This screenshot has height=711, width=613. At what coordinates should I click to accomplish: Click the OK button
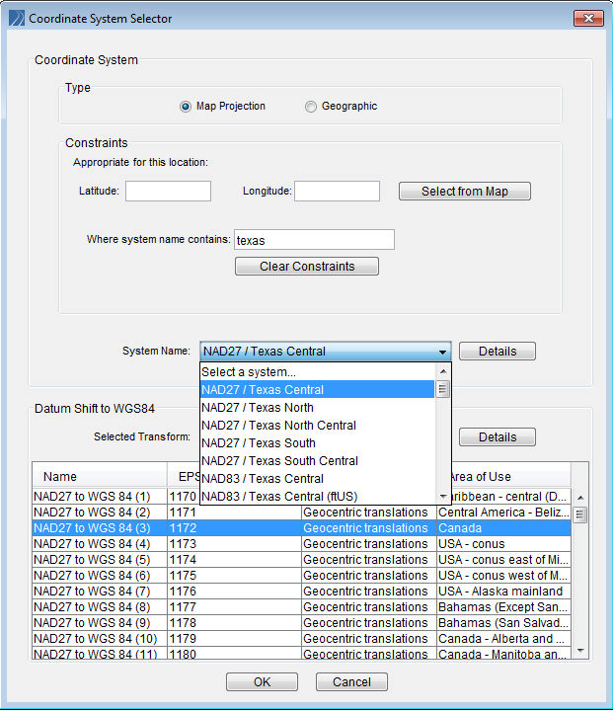pos(262,682)
